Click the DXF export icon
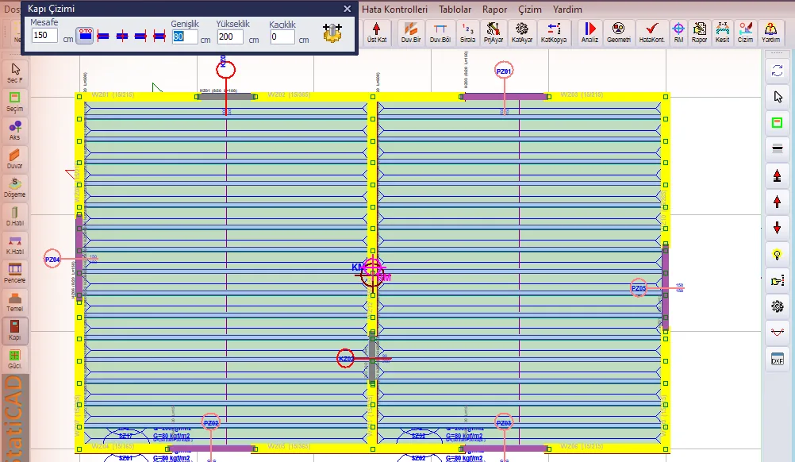The width and height of the screenshot is (795, 462). [x=778, y=359]
